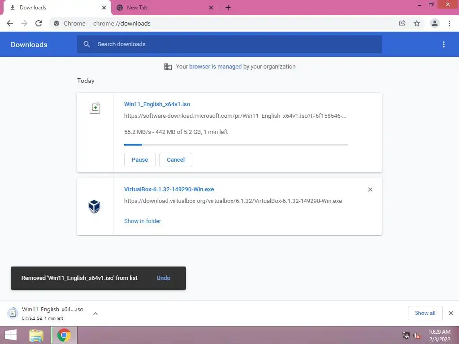Restore down the Chrome window

click(431, 4)
